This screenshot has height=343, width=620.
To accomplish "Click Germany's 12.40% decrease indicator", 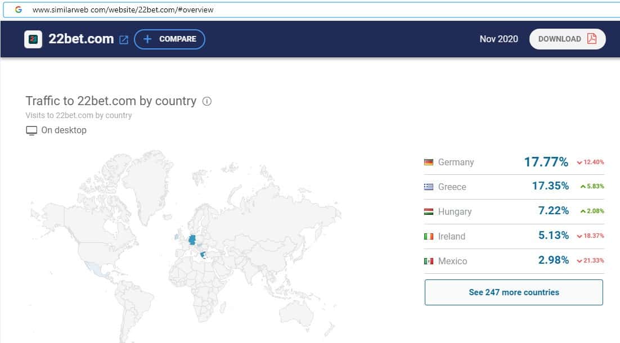I will [x=590, y=162].
